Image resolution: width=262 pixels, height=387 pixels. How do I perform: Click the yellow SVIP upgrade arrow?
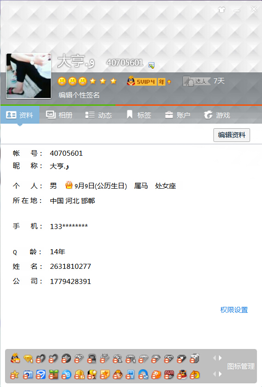coord(169,82)
